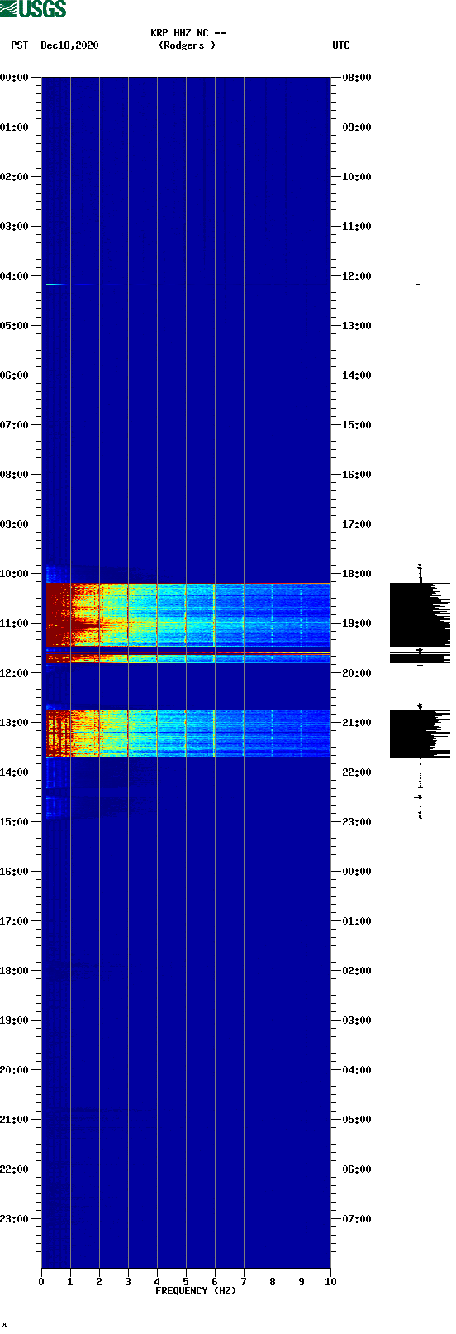This screenshot has height=1334, width=456.
Task: Click the '05:00' UTC time label
Action: pos(357,1120)
